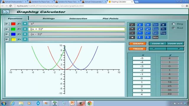Insert the x variable key
This screenshot has width=189, height=106.
coord(140,25)
